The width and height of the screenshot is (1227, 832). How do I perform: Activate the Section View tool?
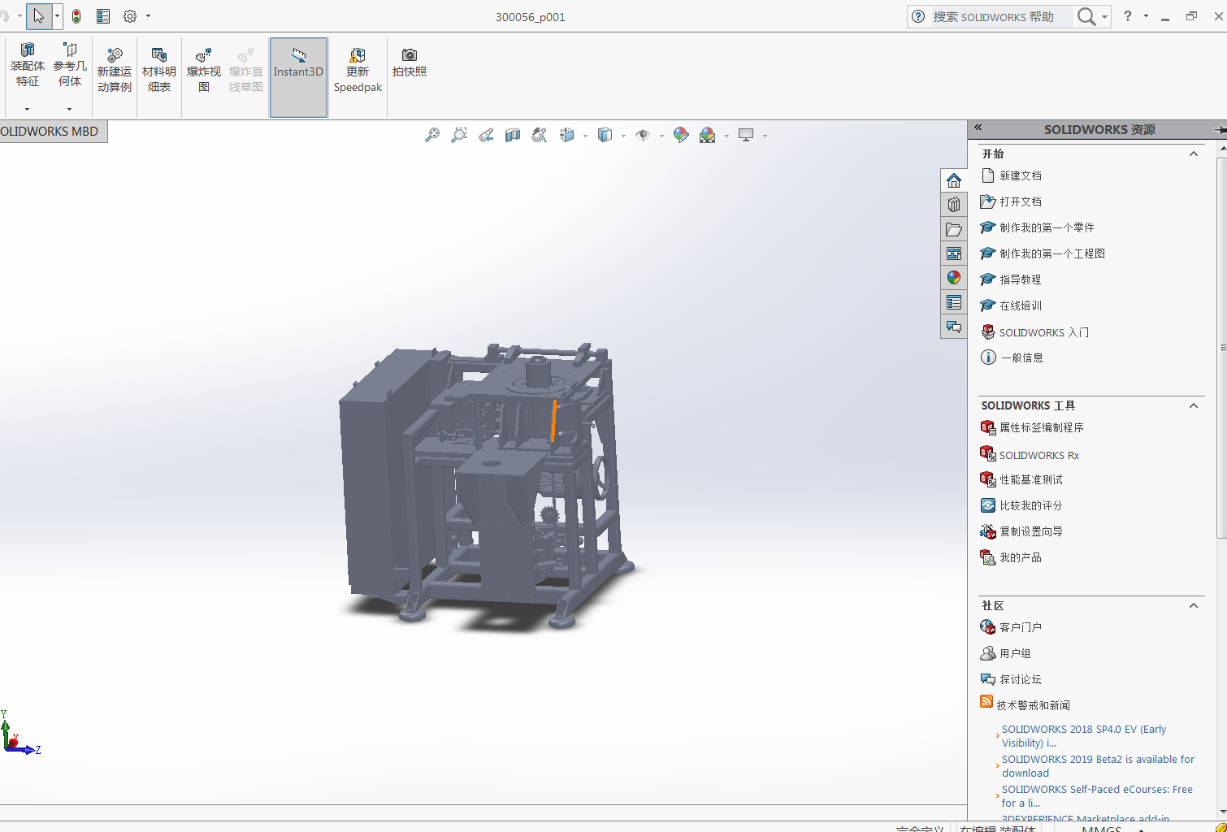tap(513, 135)
